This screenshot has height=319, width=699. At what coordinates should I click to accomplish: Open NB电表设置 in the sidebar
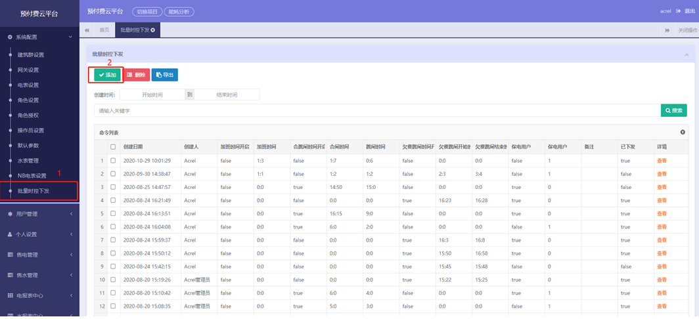click(x=32, y=176)
